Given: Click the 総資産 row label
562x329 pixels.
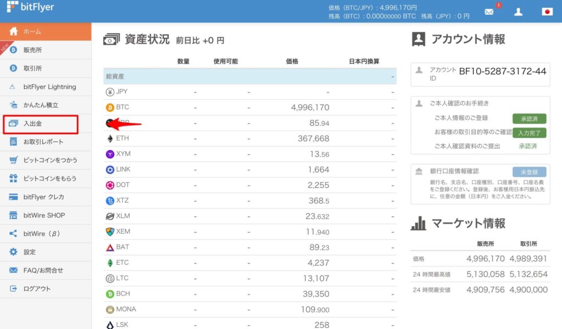Looking at the screenshot, I should pos(115,76).
